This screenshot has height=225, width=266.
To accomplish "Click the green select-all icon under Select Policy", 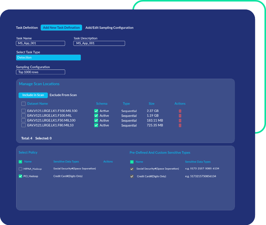I will (20, 162).
